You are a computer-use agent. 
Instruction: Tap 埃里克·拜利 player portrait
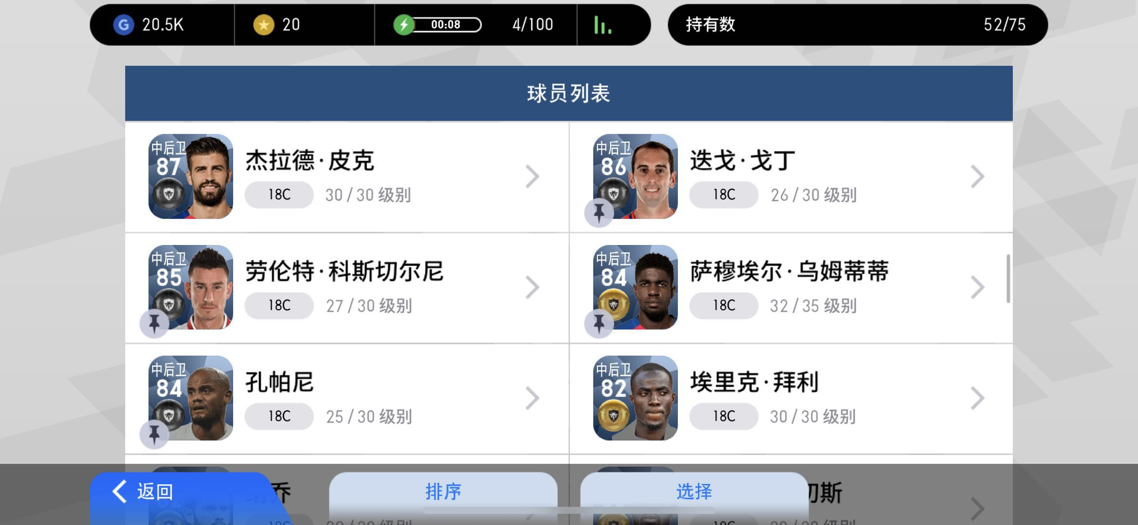(x=635, y=398)
